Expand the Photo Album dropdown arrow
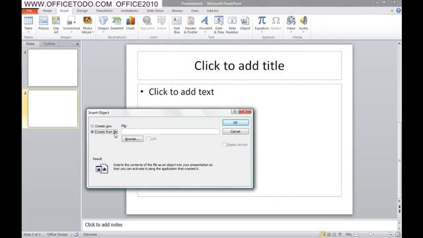The height and width of the screenshot is (238, 423). 93,32
